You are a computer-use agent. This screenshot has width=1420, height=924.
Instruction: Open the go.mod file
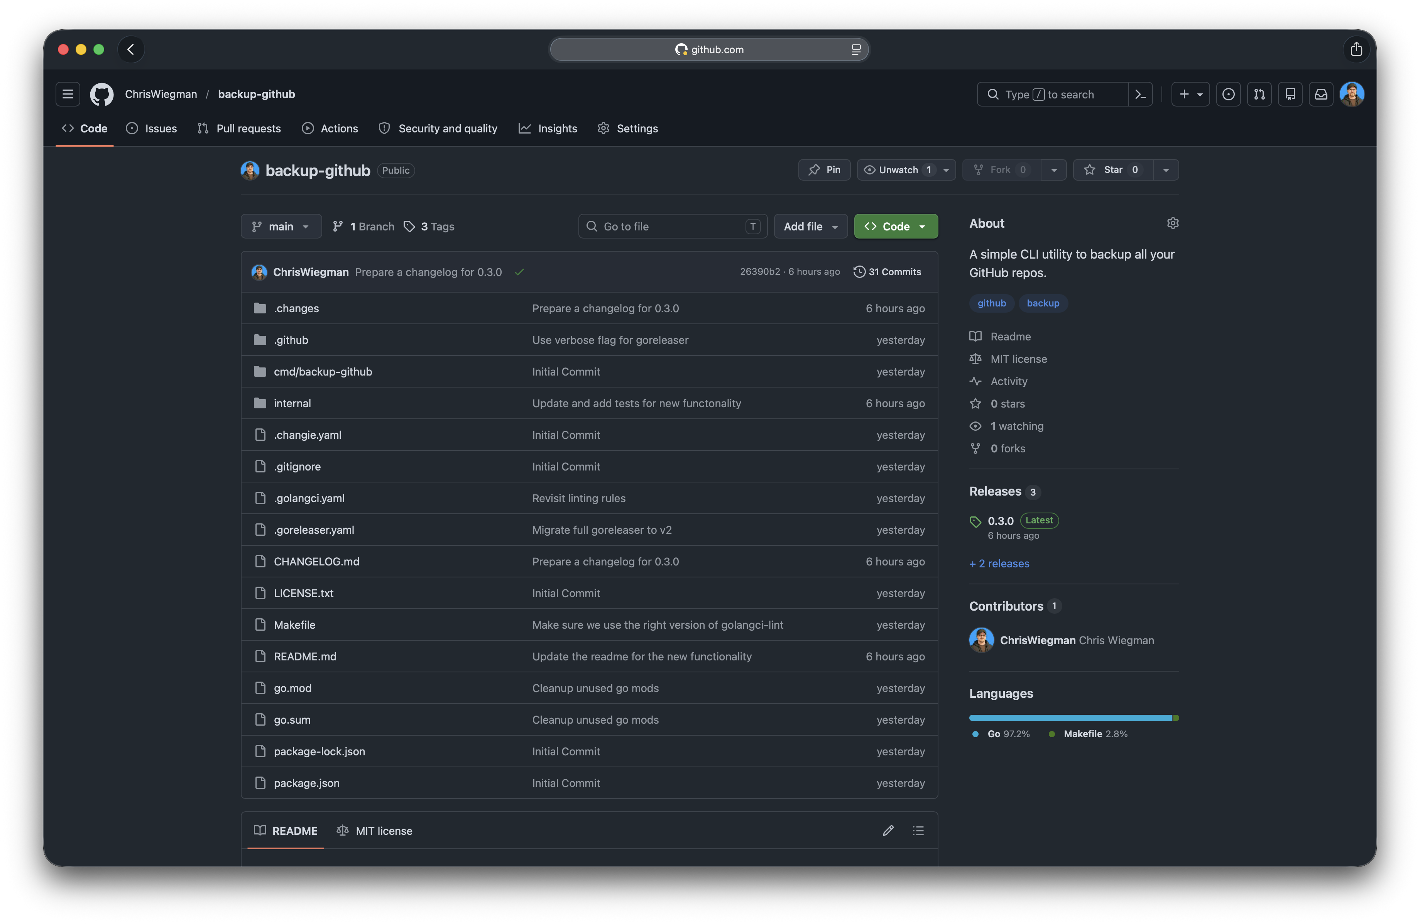(292, 688)
